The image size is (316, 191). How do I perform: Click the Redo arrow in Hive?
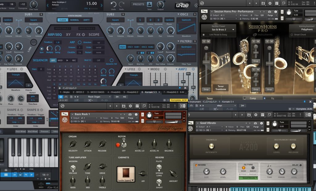coord(122,4)
